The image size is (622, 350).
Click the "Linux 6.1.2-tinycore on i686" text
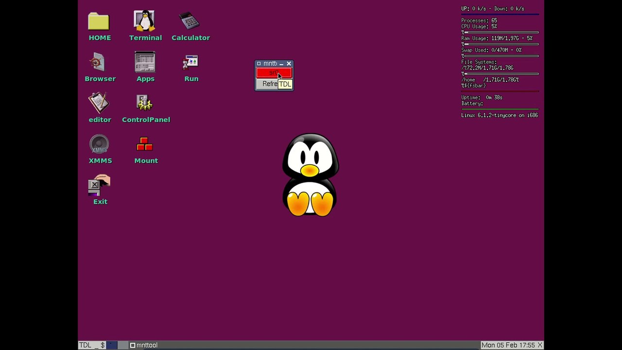(500, 115)
